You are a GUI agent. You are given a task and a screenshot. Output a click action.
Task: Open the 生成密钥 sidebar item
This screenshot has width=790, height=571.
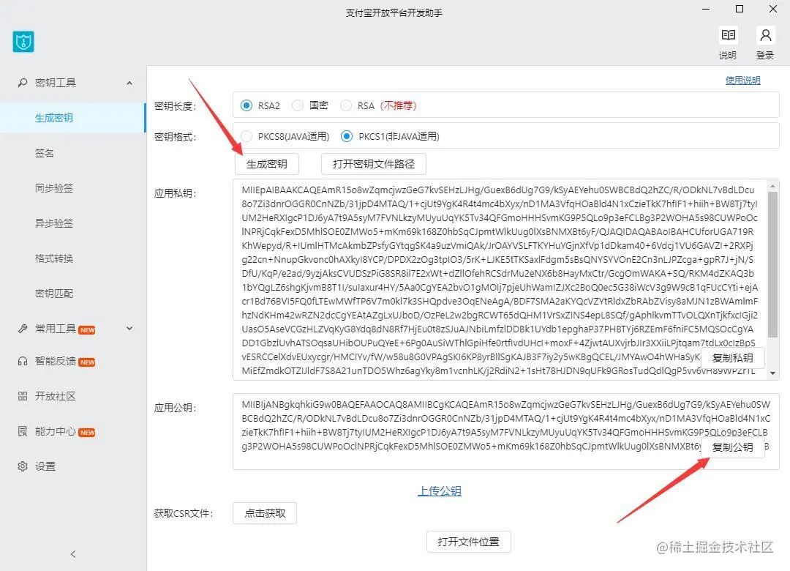tap(73, 118)
